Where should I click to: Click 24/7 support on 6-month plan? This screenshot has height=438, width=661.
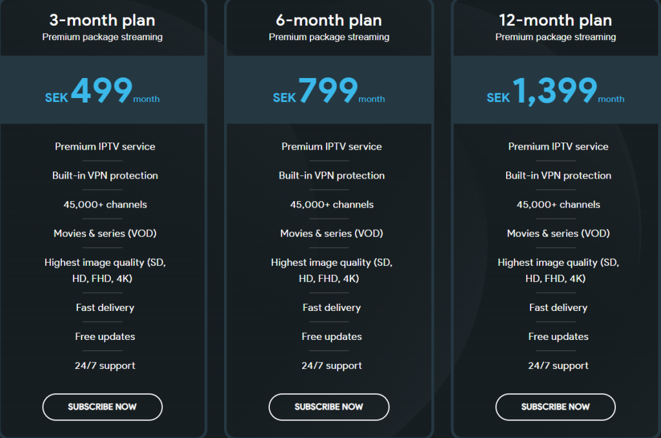(x=331, y=365)
